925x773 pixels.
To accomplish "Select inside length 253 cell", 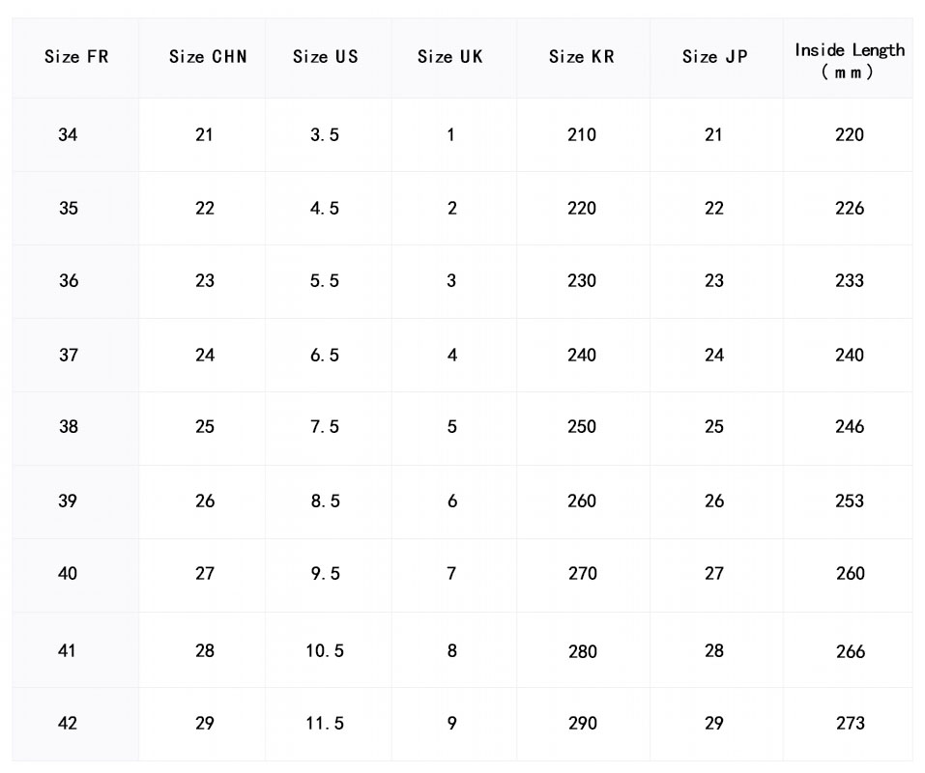I will point(850,501).
